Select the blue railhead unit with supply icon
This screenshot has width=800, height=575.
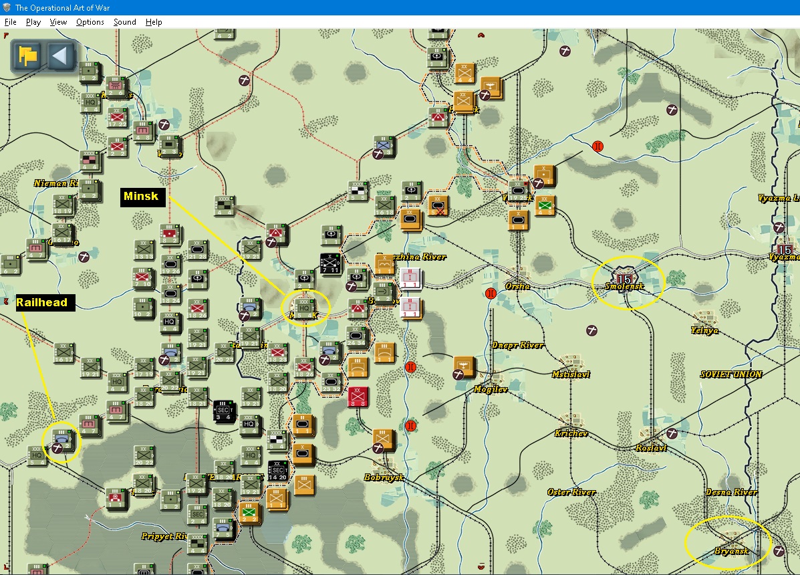[63, 441]
